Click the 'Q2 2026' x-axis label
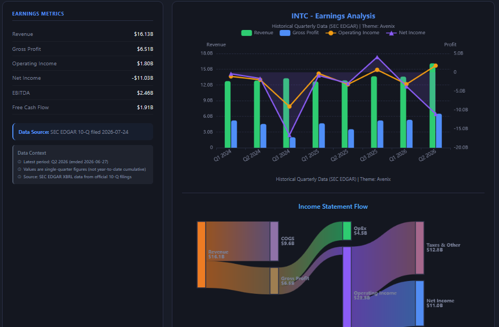This screenshot has height=327, width=499. 427,155
